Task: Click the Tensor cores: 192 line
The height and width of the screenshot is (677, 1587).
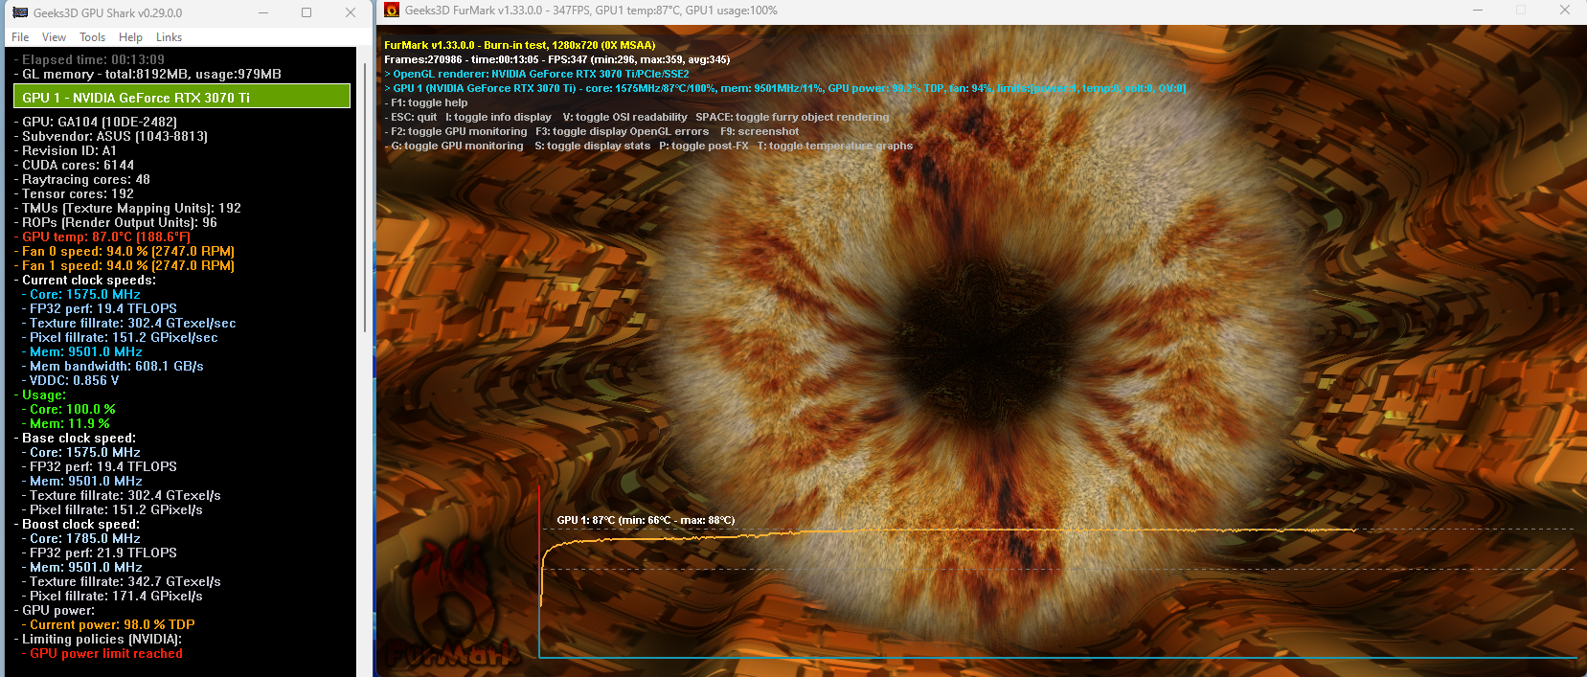Action: tap(74, 193)
